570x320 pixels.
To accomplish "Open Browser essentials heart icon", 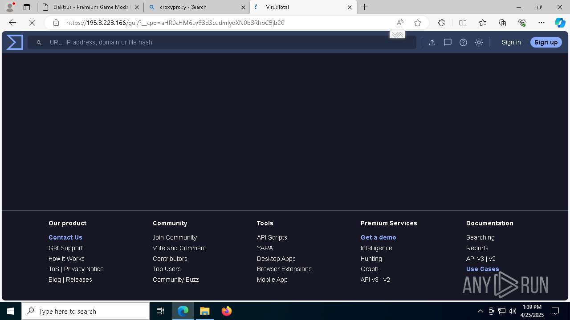I will 522,23.
